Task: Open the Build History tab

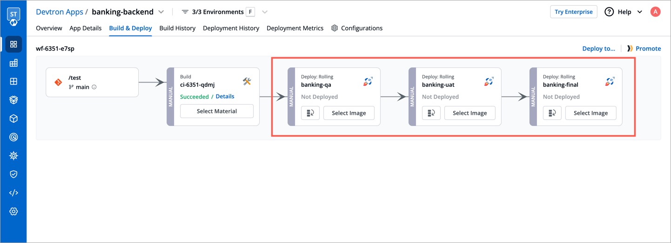Action: (177, 28)
